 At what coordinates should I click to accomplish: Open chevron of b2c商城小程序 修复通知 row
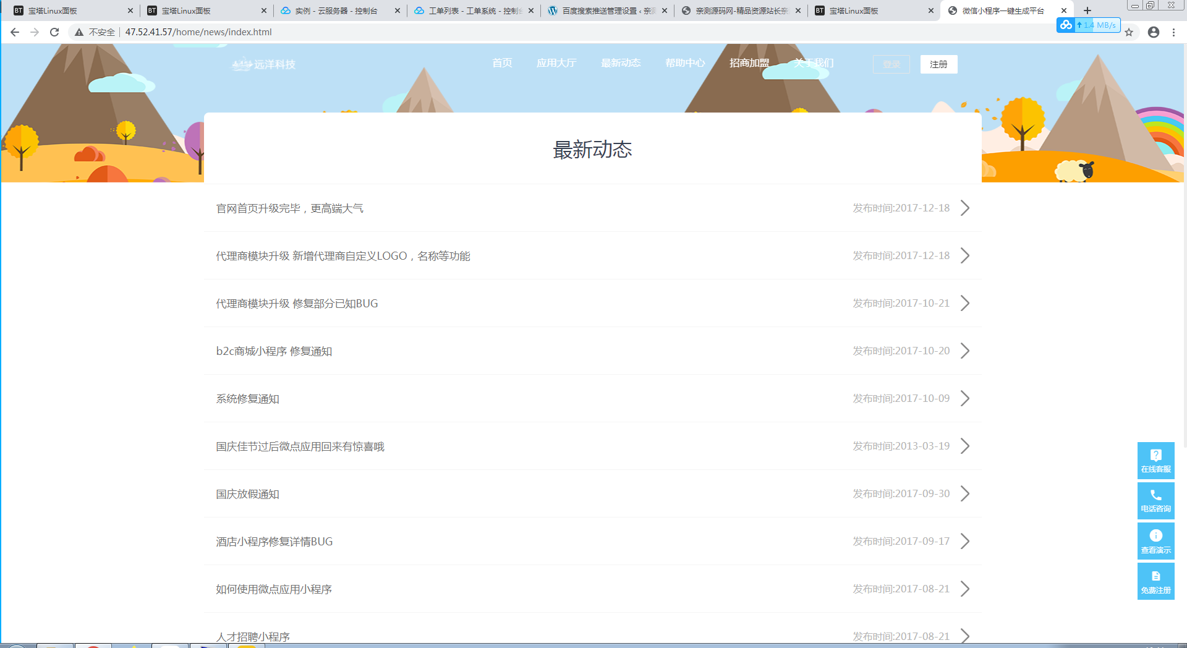point(965,351)
